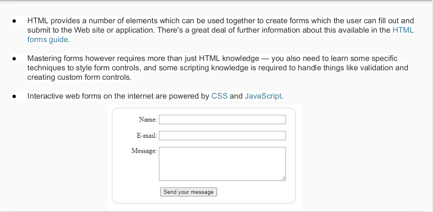Click into the Message text area
Viewport: 433px width, 212px height.
[x=222, y=164]
